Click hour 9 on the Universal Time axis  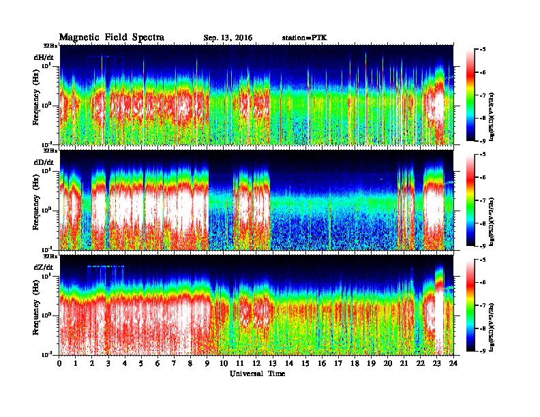(x=207, y=364)
